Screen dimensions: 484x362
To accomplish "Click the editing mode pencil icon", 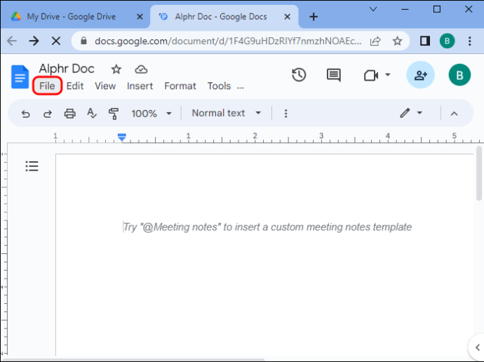I will (x=405, y=113).
